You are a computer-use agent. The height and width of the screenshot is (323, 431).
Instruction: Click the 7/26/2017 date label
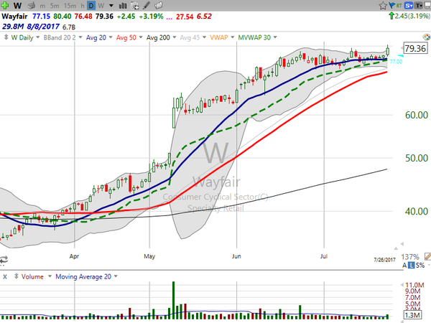[384, 260]
